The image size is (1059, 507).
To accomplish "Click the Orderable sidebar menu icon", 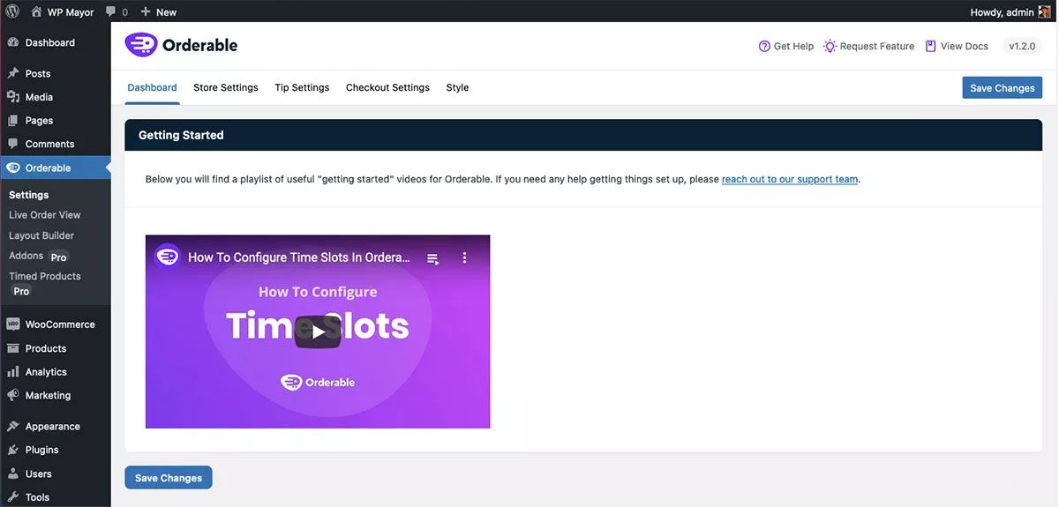I will (13, 168).
